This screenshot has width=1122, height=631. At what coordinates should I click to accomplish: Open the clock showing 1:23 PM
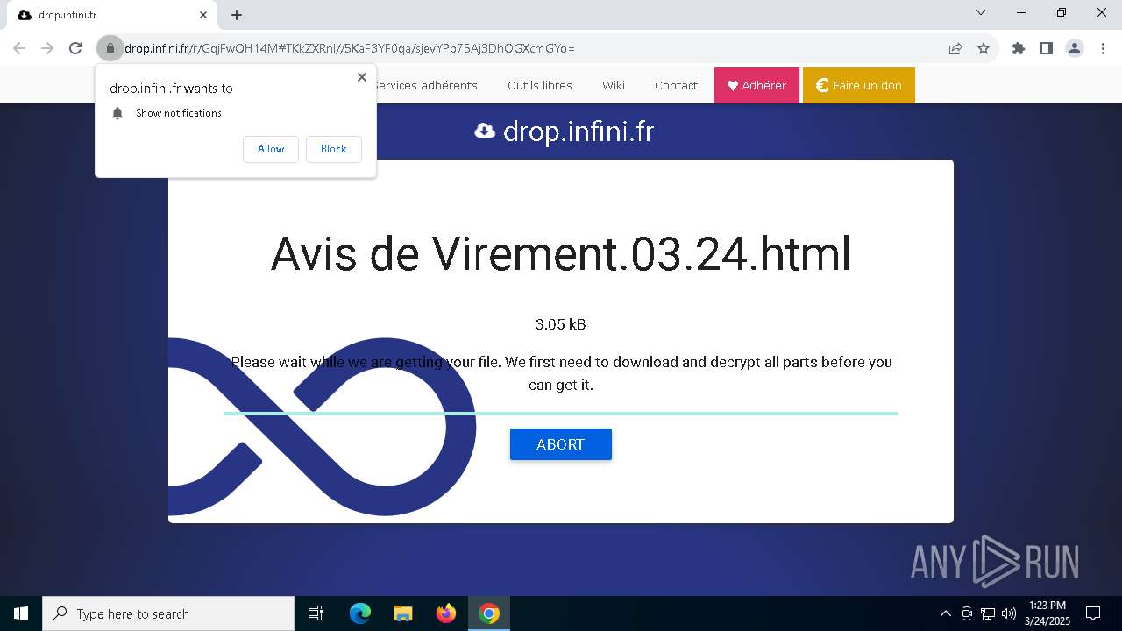coord(1047,613)
